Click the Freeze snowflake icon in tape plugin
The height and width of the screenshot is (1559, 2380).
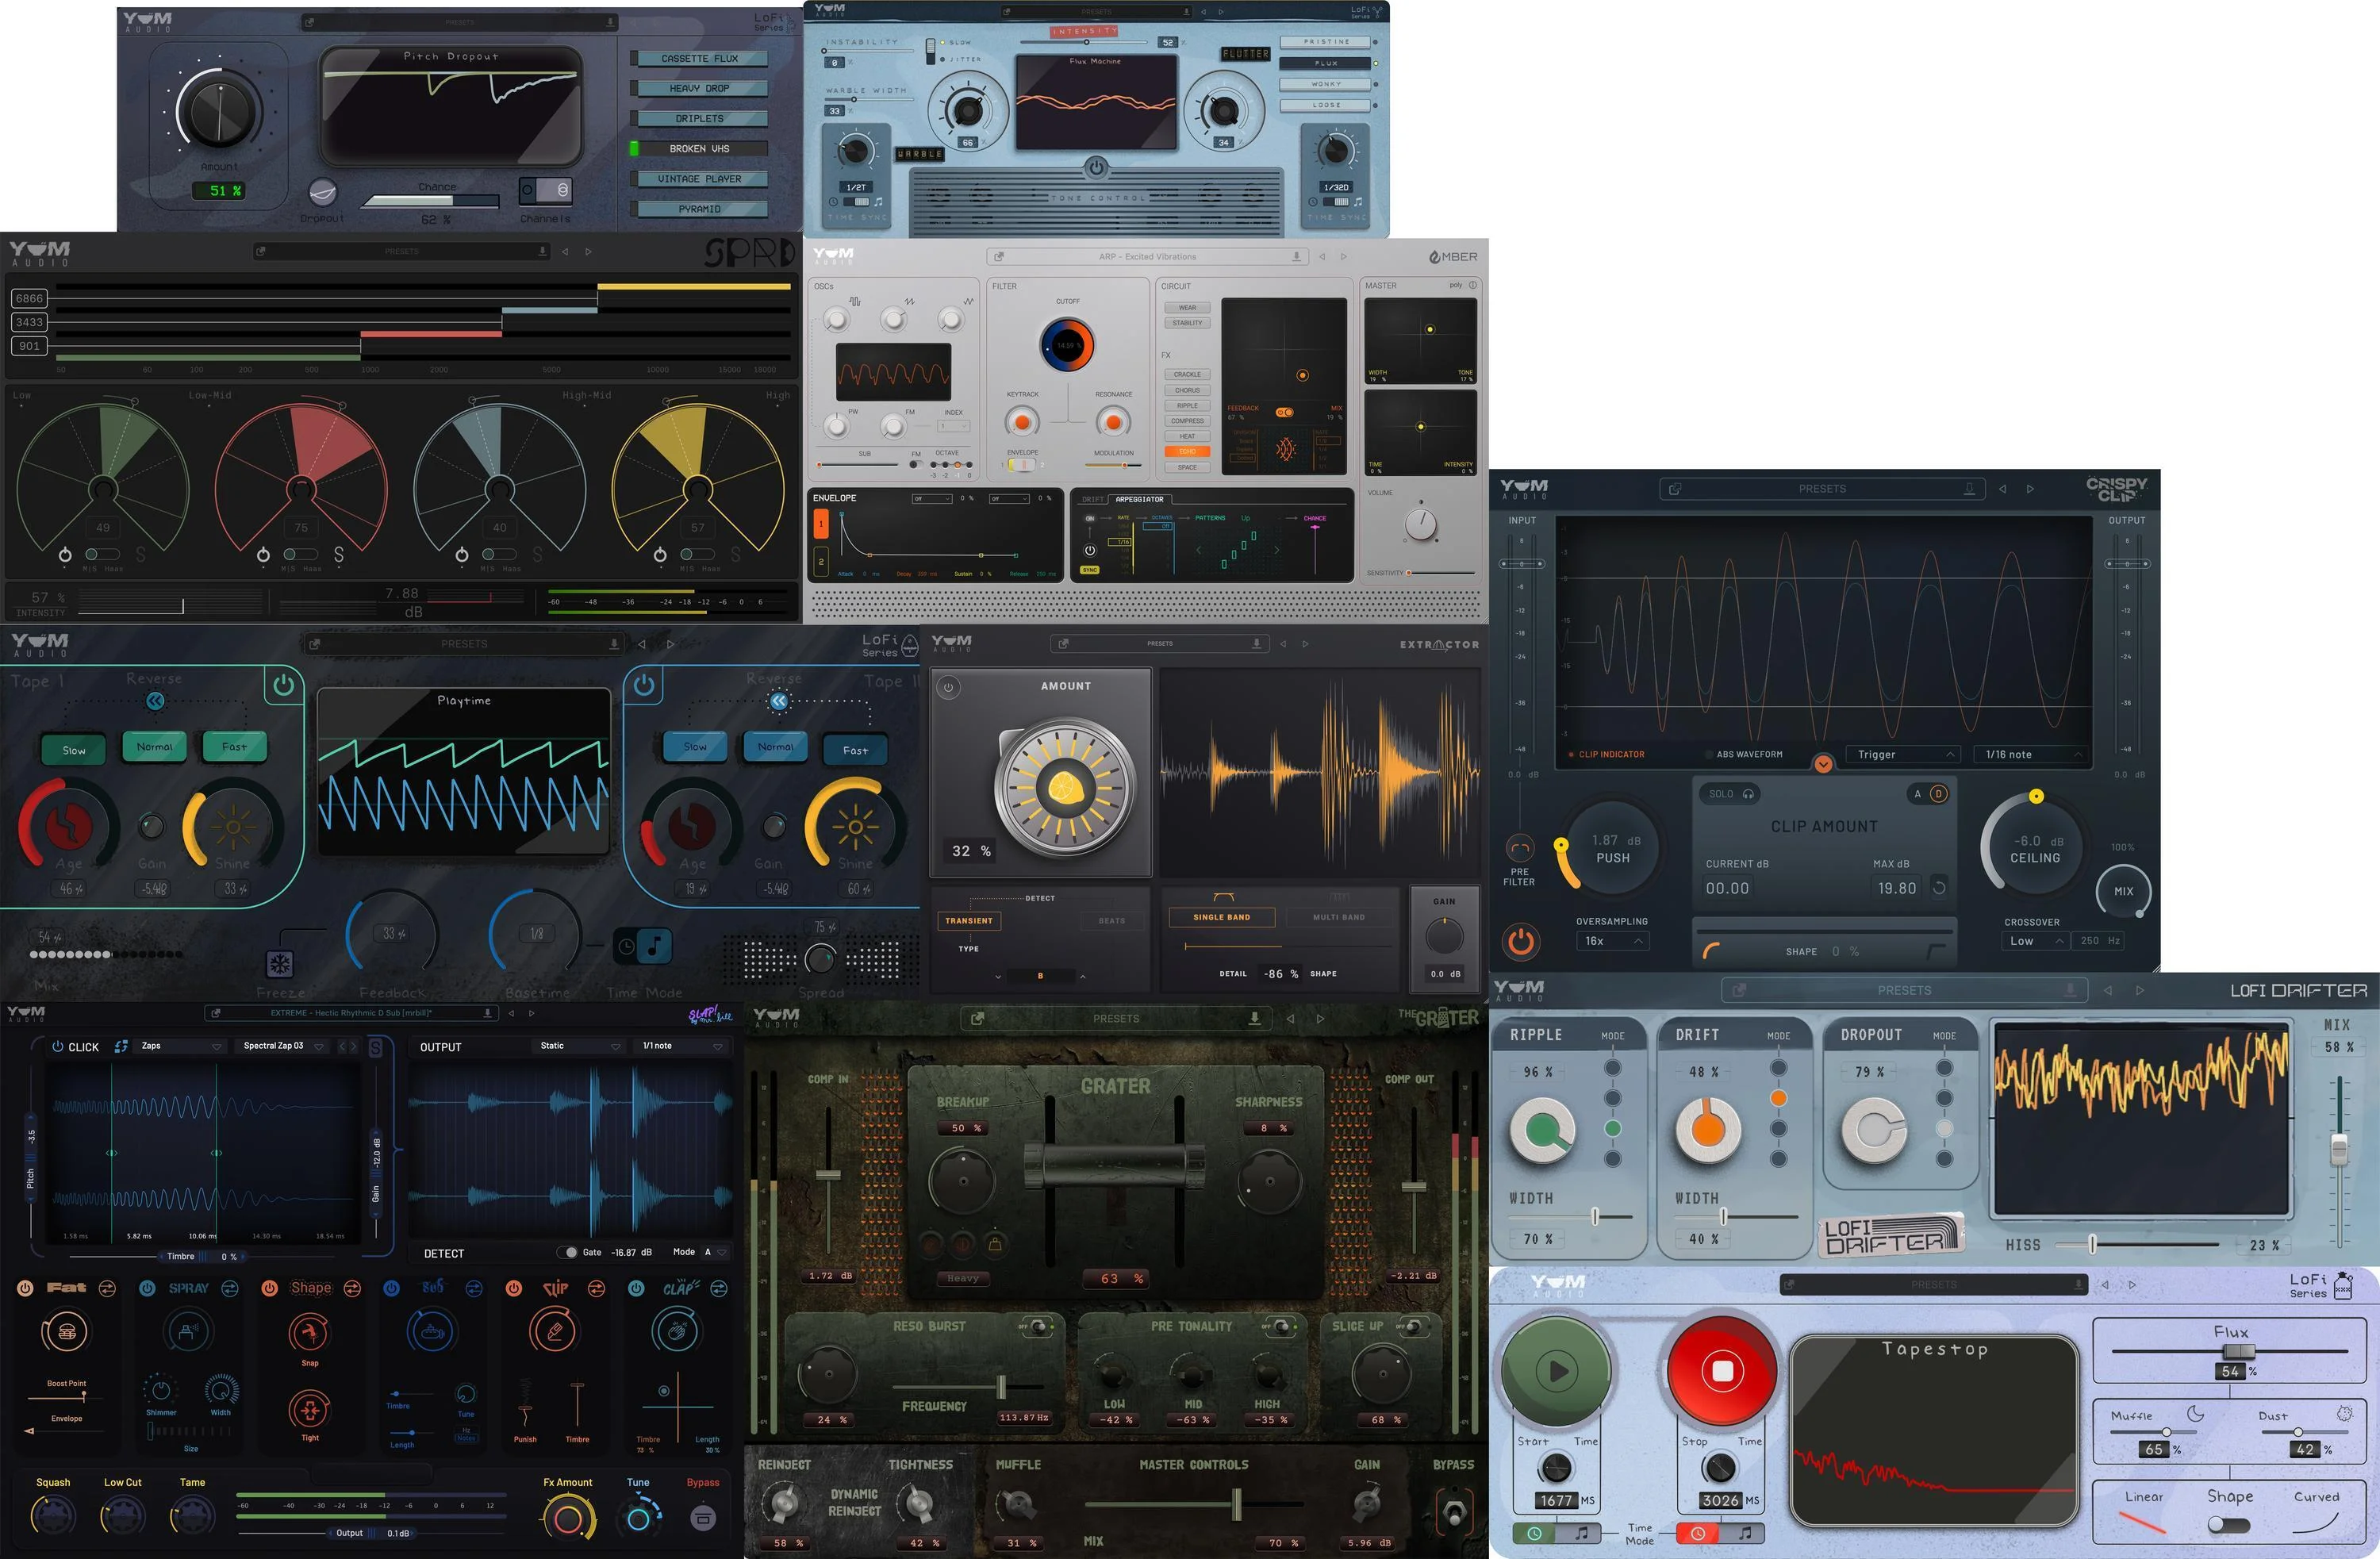point(279,964)
